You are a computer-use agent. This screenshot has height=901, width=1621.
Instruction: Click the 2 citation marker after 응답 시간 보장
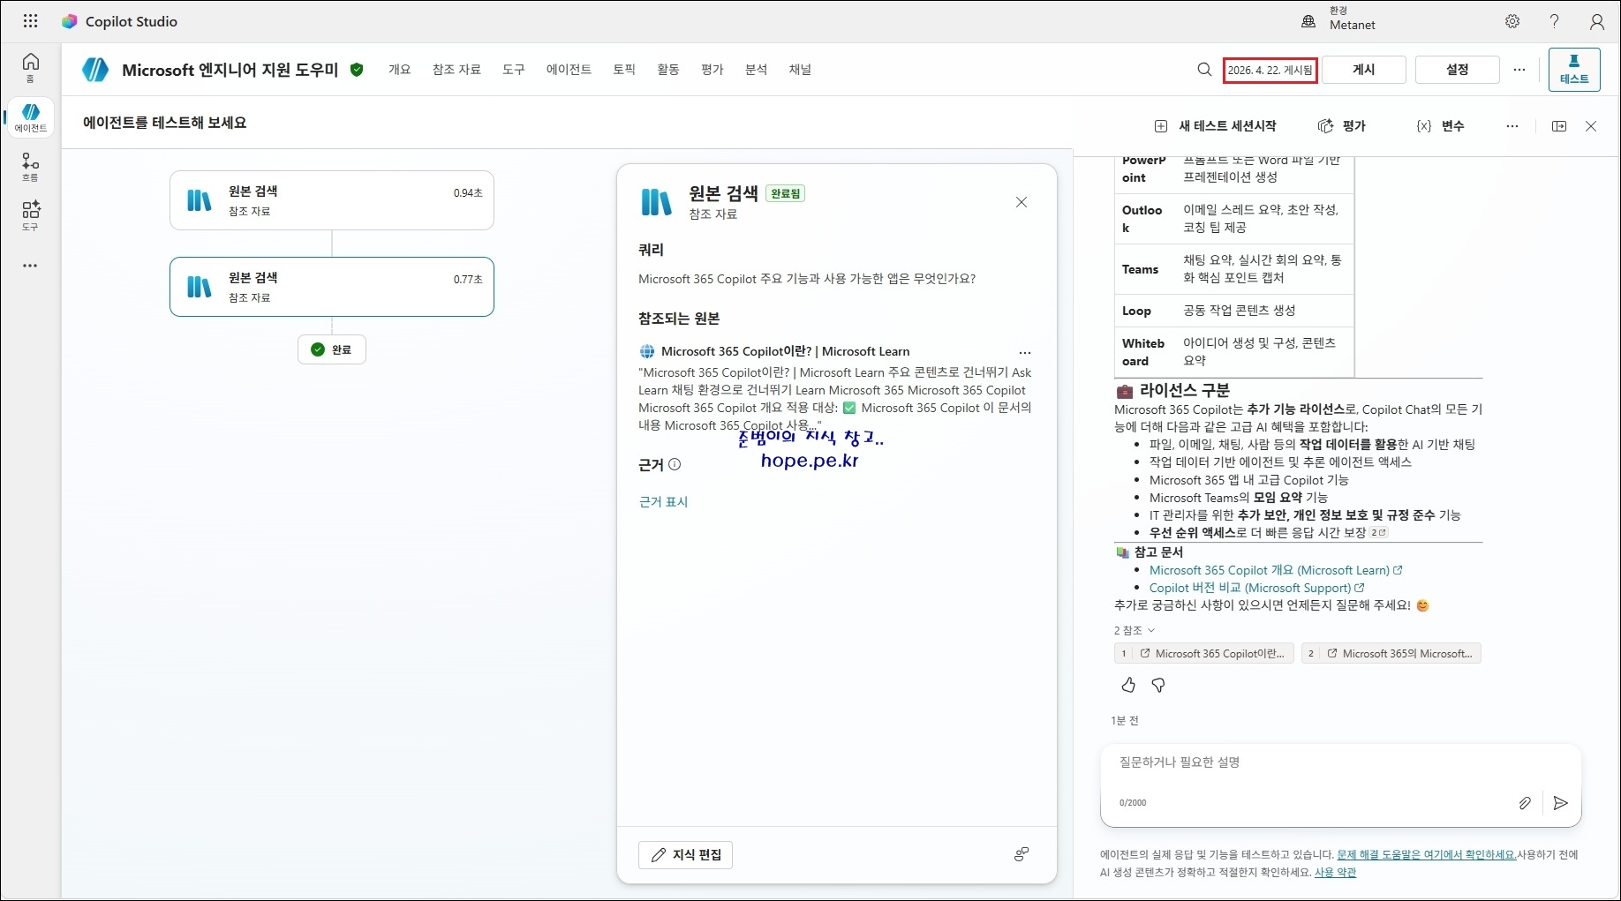(x=1379, y=533)
